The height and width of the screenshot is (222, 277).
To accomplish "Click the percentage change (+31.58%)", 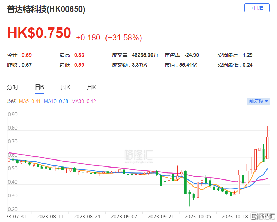I will 123,38.
